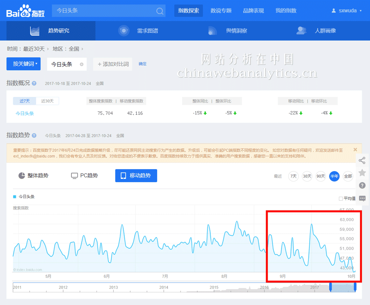
Task: Click the 添加对比词 button
Action: tap(113, 64)
